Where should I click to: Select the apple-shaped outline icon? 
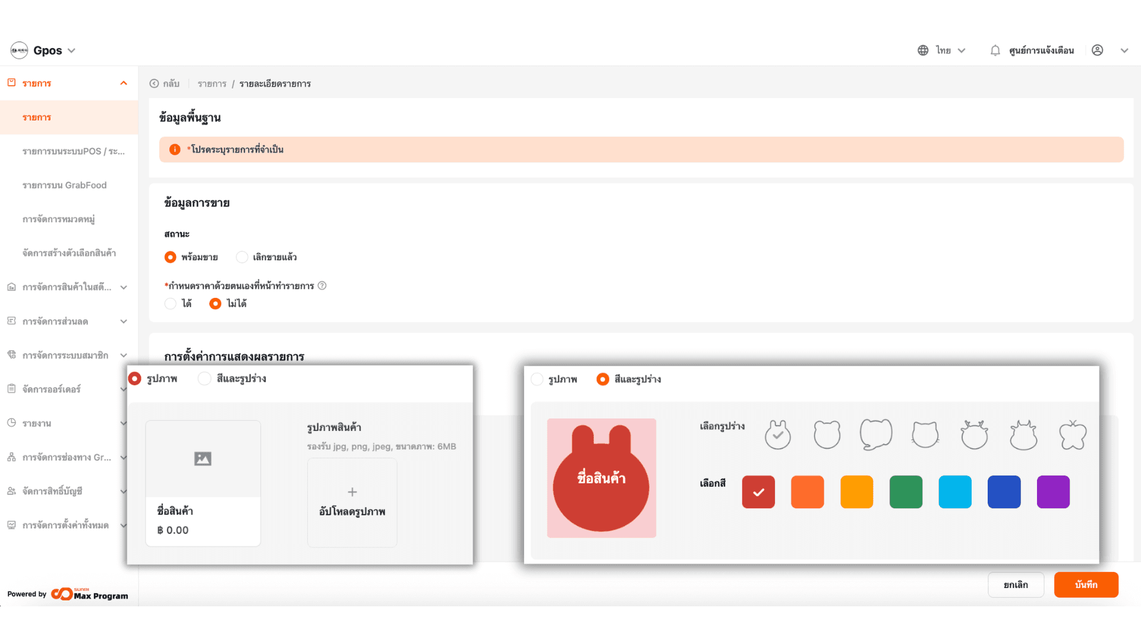coord(1073,435)
